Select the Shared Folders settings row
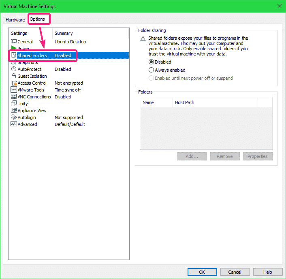The height and width of the screenshot is (279, 286). pyautogui.click(x=69, y=55)
